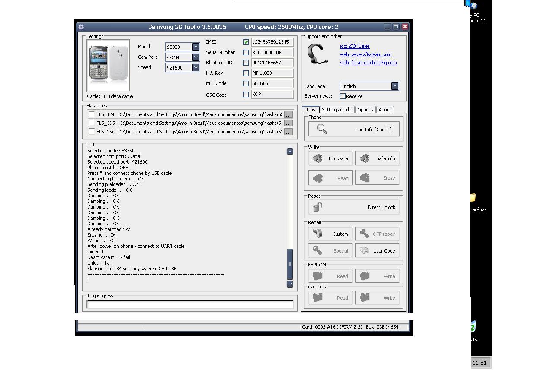Switch to the About tab
Image resolution: width=540 pixels, height=373 pixels.
tap(385, 110)
